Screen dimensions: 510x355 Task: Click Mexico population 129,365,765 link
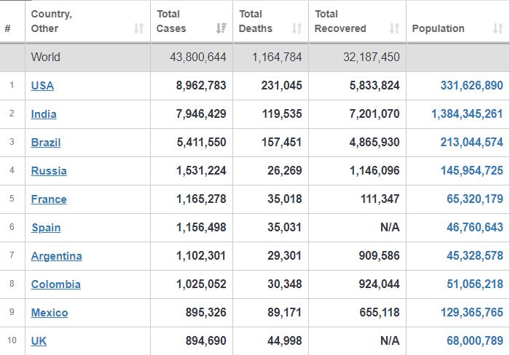point(471,313)
